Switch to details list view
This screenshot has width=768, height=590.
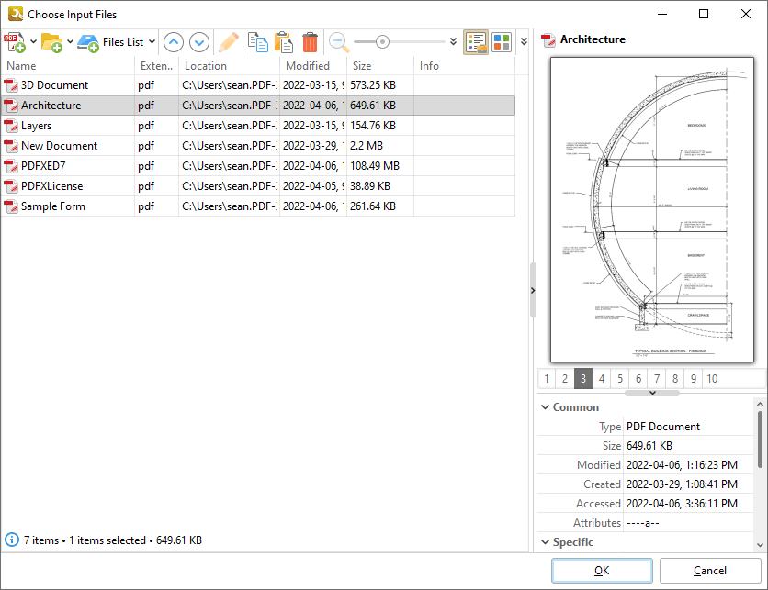pyautogui.click(x=476, y=42)
